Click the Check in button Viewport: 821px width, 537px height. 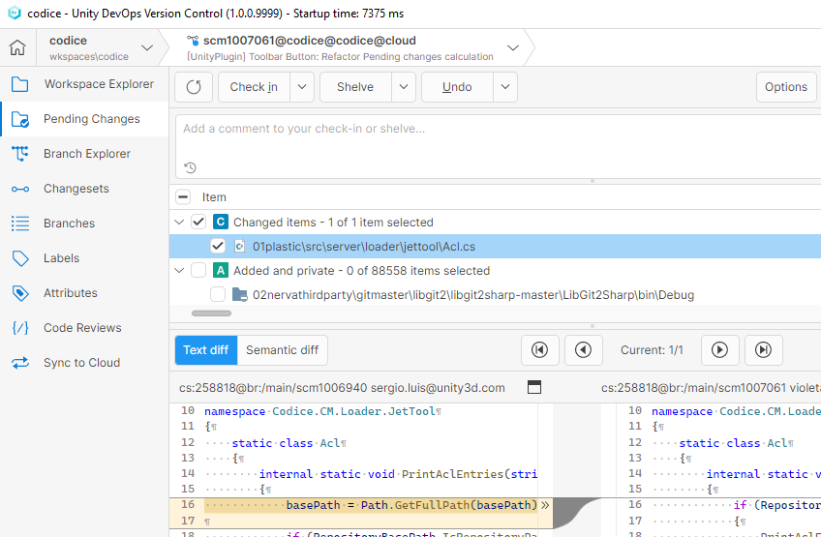point(254,87)
